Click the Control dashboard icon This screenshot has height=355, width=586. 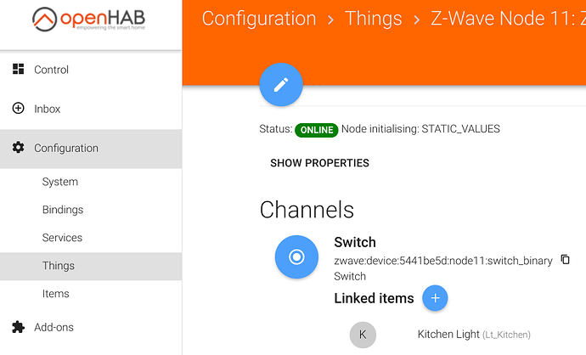19,70
